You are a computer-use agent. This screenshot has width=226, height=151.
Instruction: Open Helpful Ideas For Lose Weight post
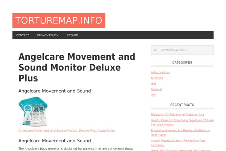[182, 122]
